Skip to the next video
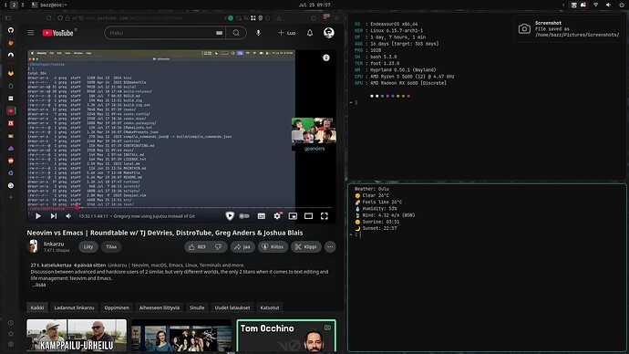 54,216
